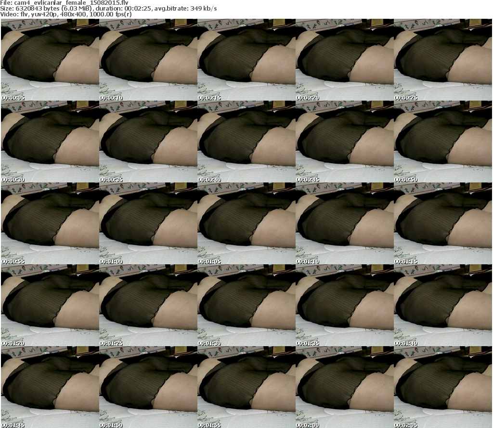Choose the frame stamped 00:02:05
This screenshot has width=493, height=428.
click(x=443, y=387)
